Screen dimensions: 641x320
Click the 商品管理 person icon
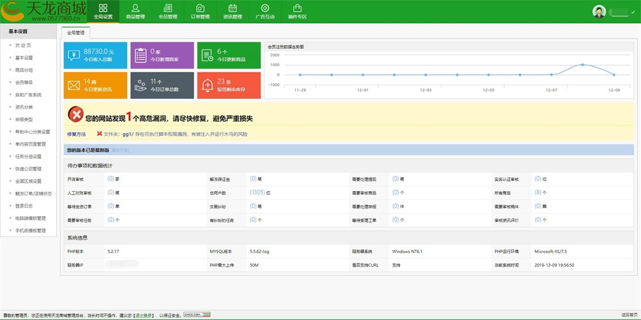135,8
